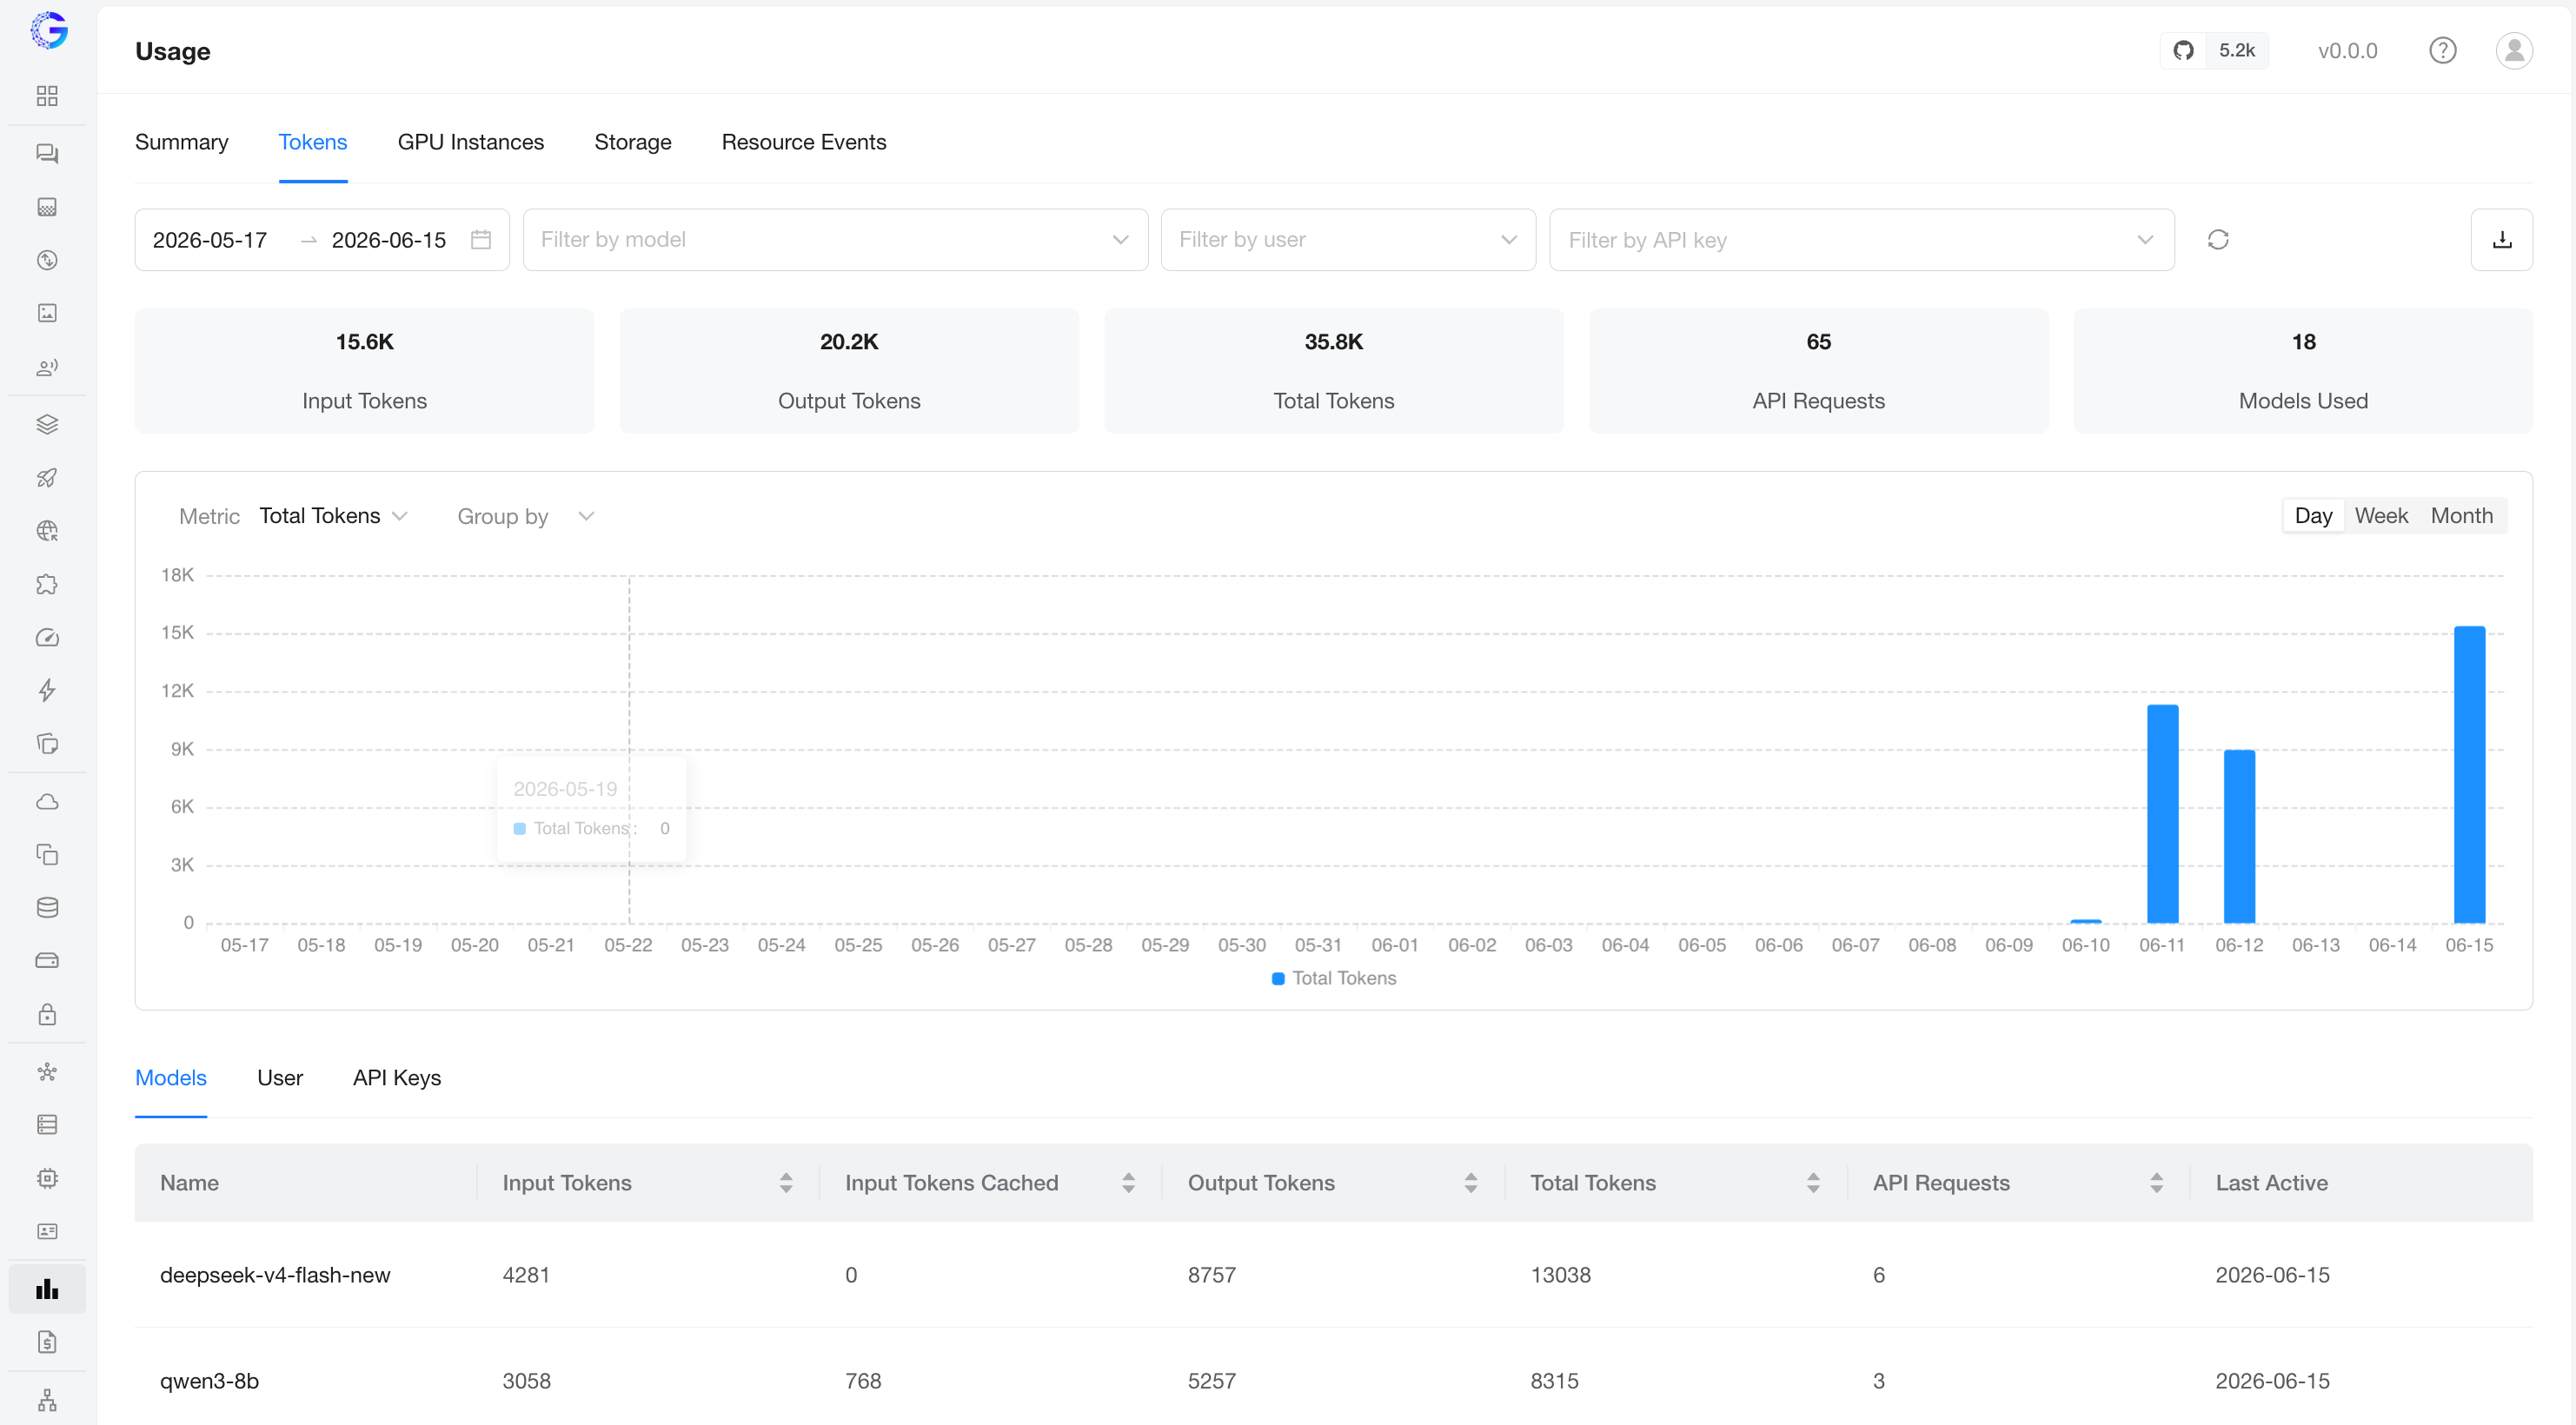Click the download export icon
Image resolution: width=2576 pixels, height=1425 pixels.
click(2501, 240)
